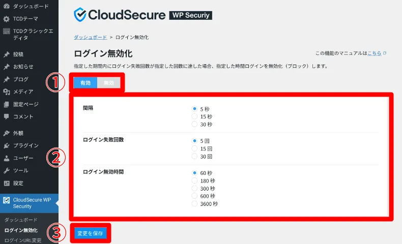
Task: Click the ユーザー person icon
Action: [7, 158]
